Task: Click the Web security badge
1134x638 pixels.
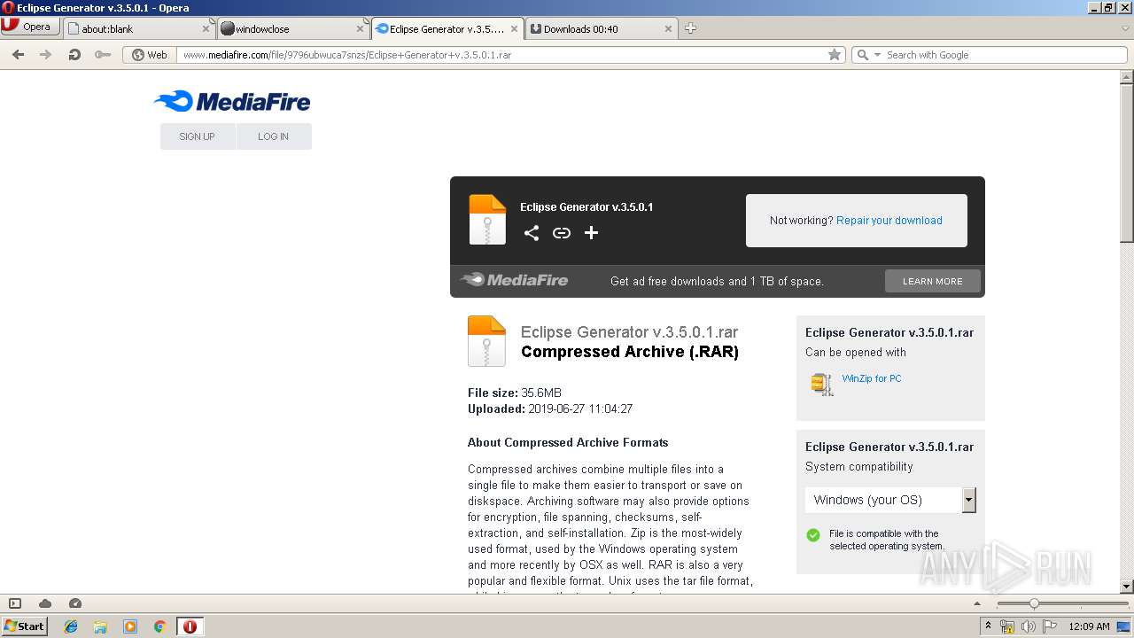Action: [150, 55]
